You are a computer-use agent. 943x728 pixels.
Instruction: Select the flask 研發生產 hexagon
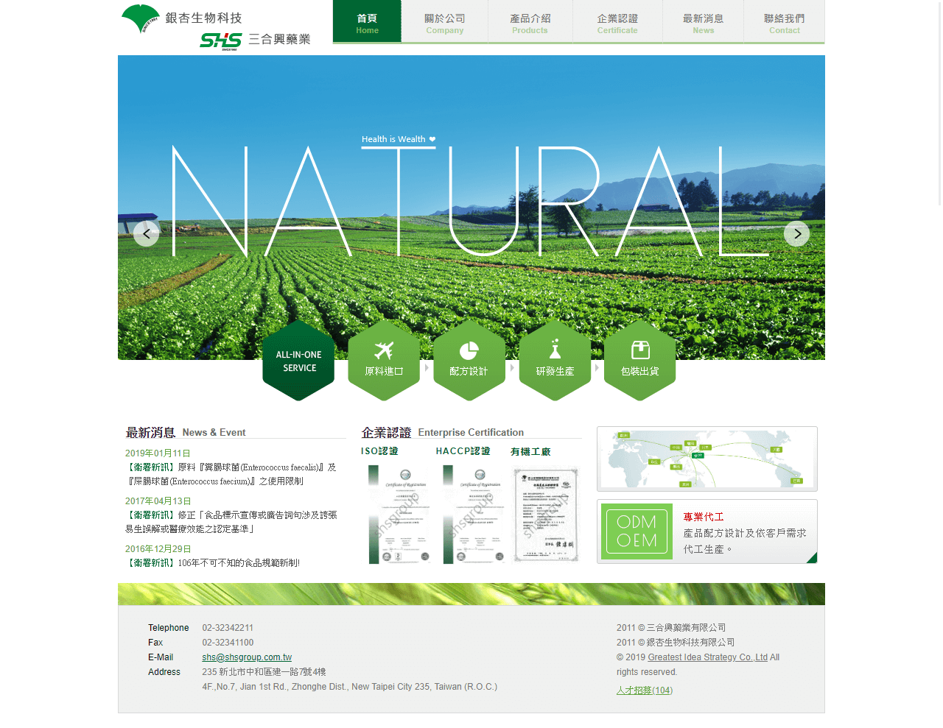(x=555, y=361)
